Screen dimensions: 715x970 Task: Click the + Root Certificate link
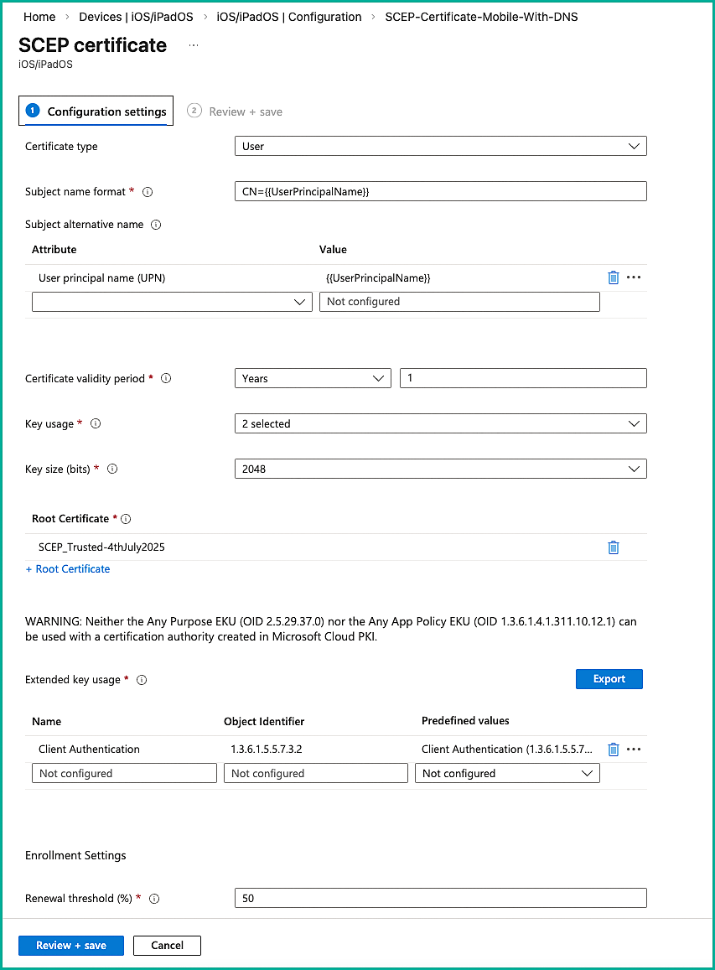tap(68, 569)
